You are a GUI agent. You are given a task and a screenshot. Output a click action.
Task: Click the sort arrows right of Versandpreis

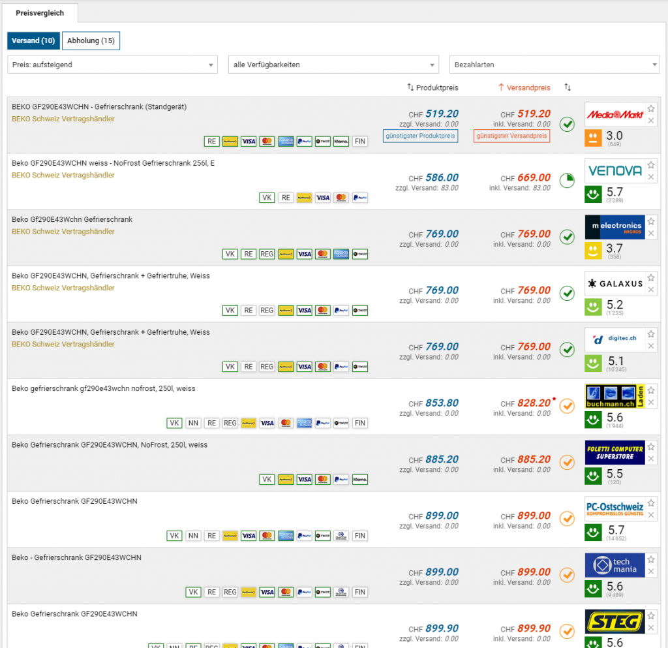coord(568,87)
